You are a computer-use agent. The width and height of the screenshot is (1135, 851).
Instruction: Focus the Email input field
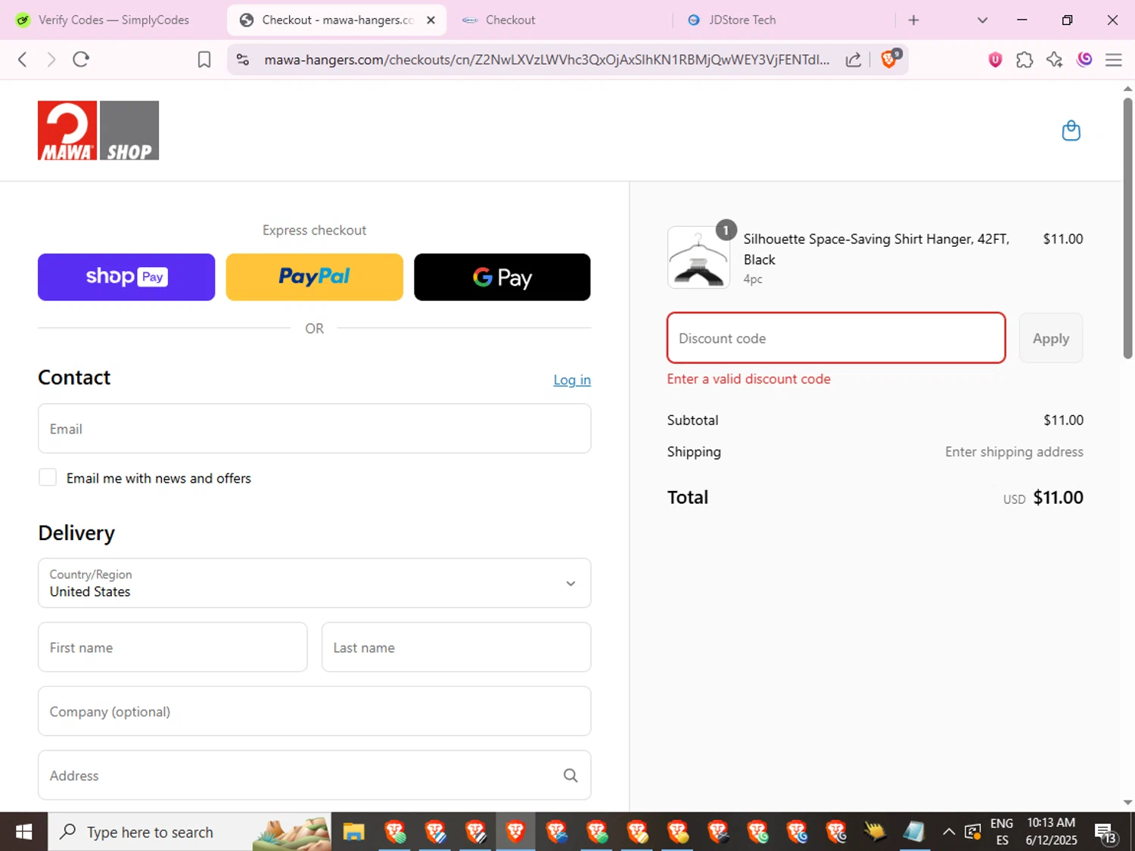[x=314, y=429]
